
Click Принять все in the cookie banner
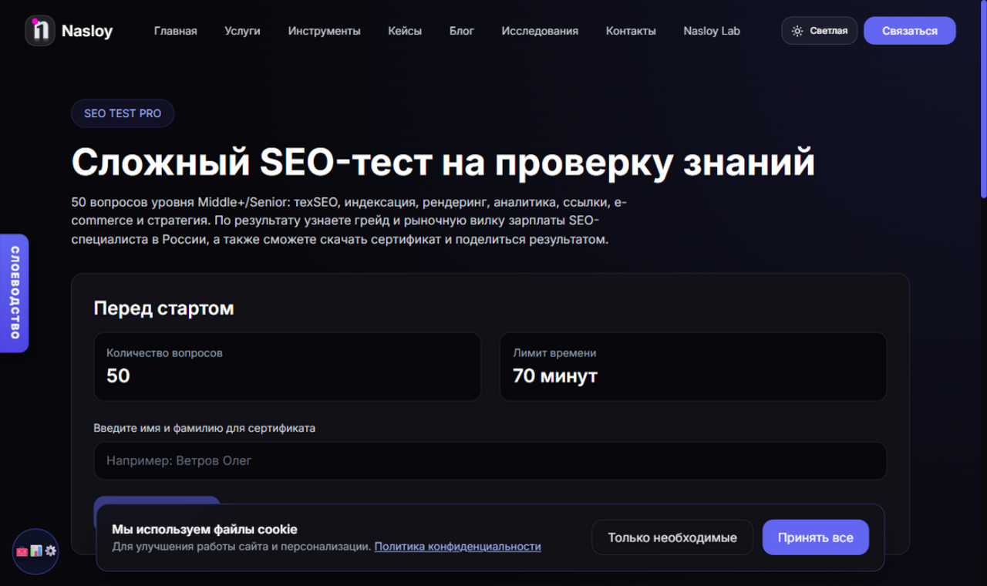(816, 537)
